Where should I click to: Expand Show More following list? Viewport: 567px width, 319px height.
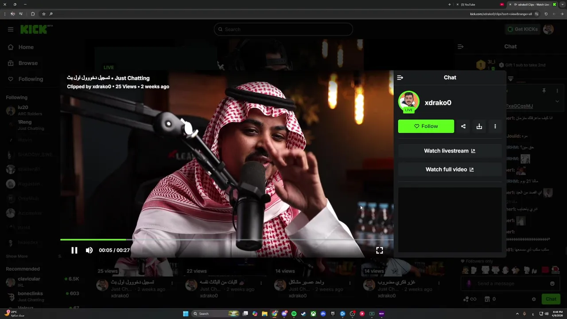[17, 256]
